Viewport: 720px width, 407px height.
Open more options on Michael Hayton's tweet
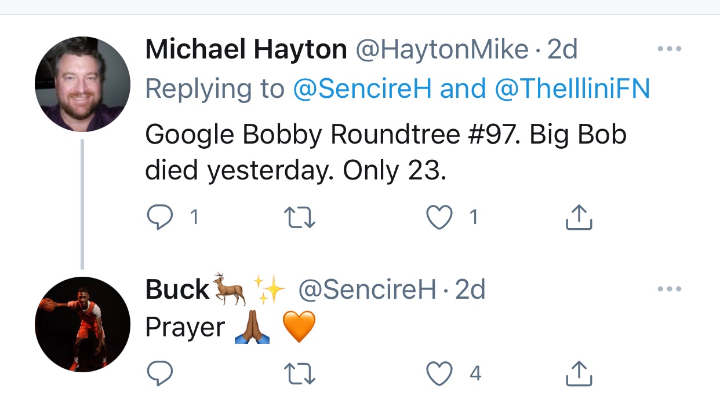coord(670,49)
